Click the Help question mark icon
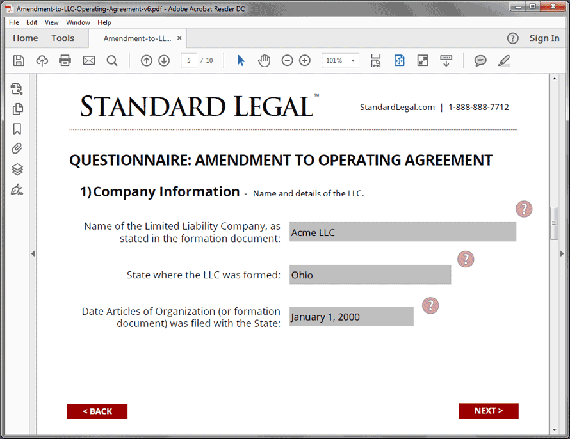The image size is (570, 439). tap(512, 38)
